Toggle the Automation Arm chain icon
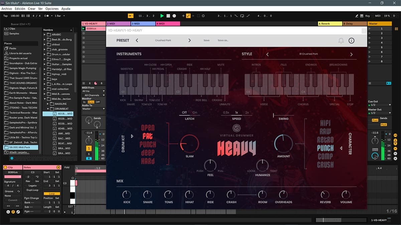Viewport: 401px width, 225px height. pyautogui.click(x=188, y=16)
